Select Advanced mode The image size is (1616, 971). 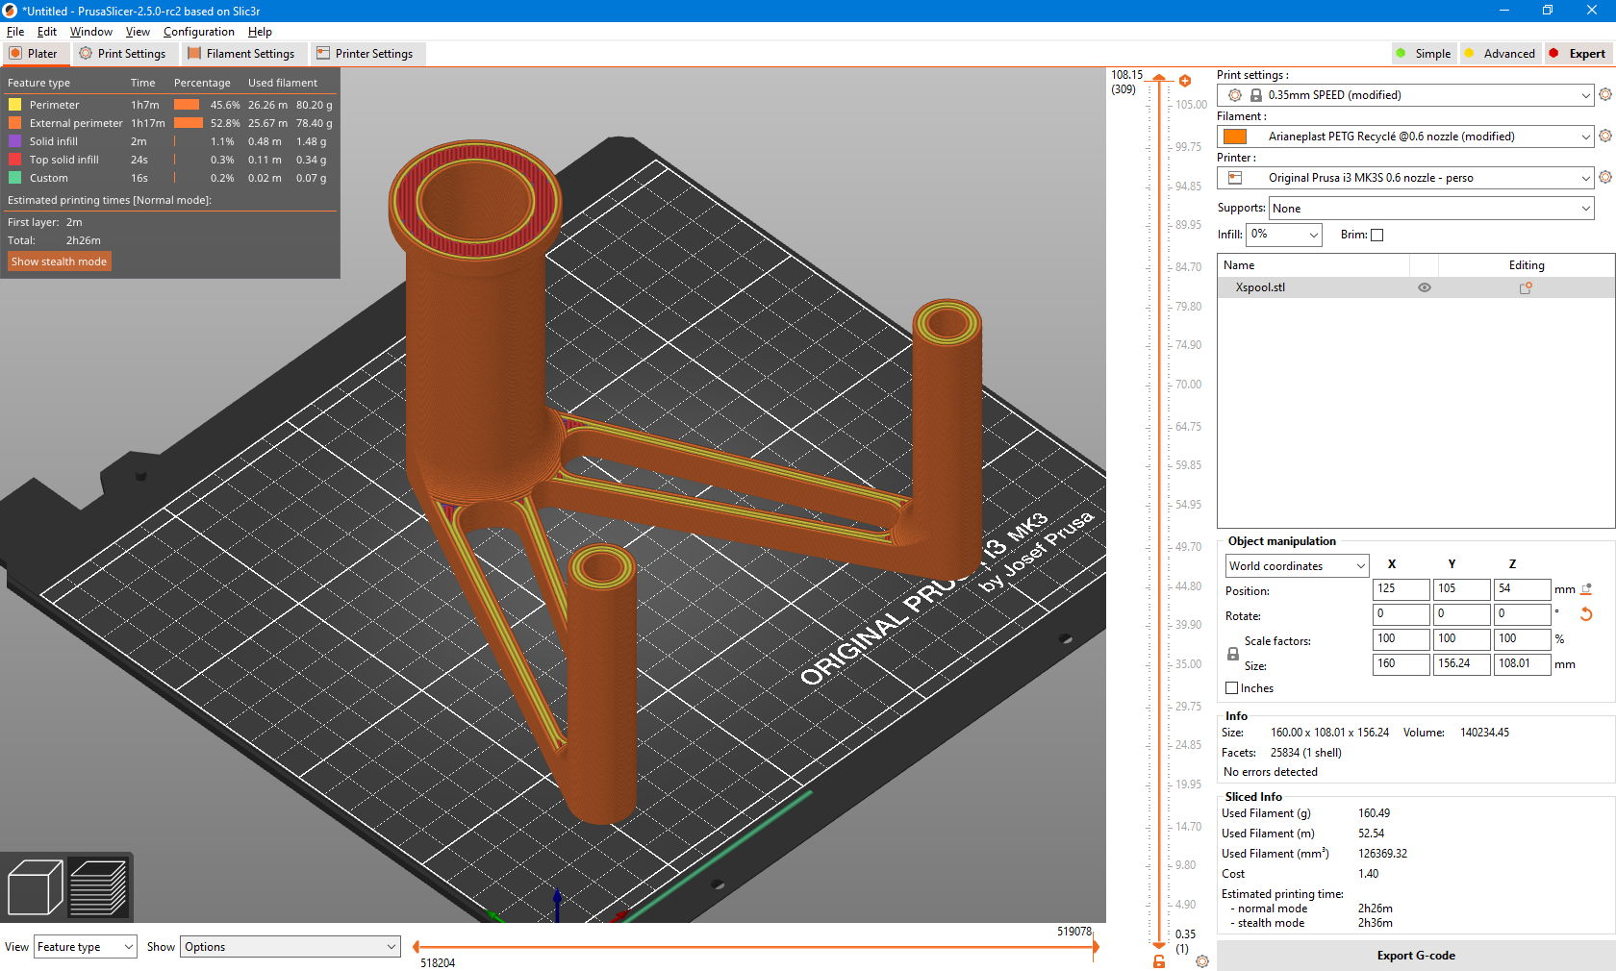pyautogui.click(x=1500, y=54)
